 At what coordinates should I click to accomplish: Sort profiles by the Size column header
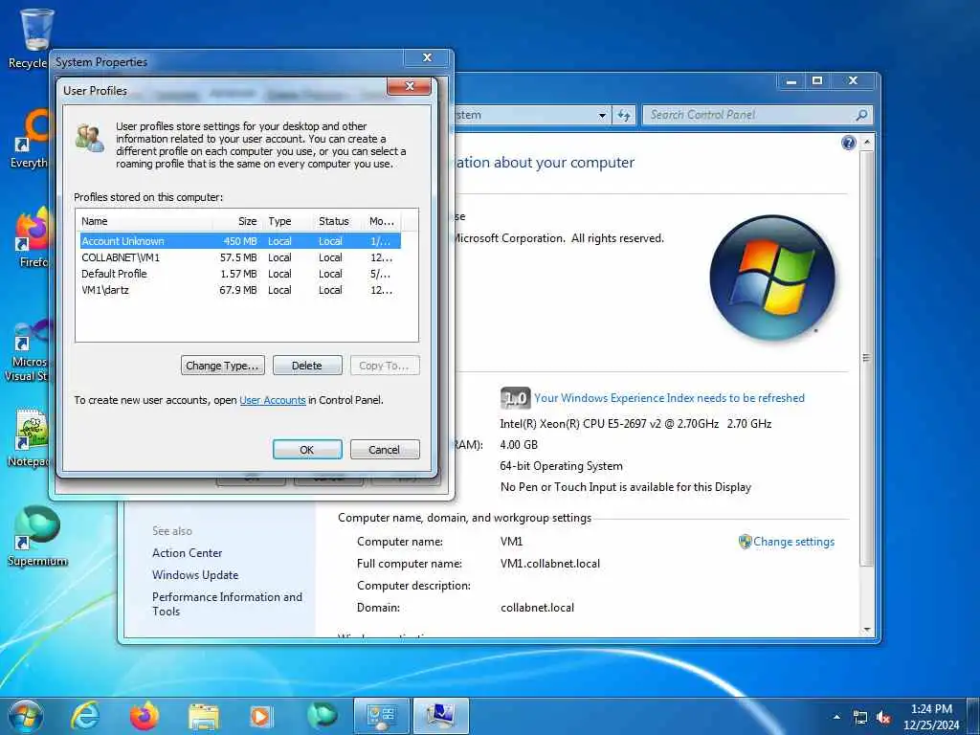(x=237, y=221)
